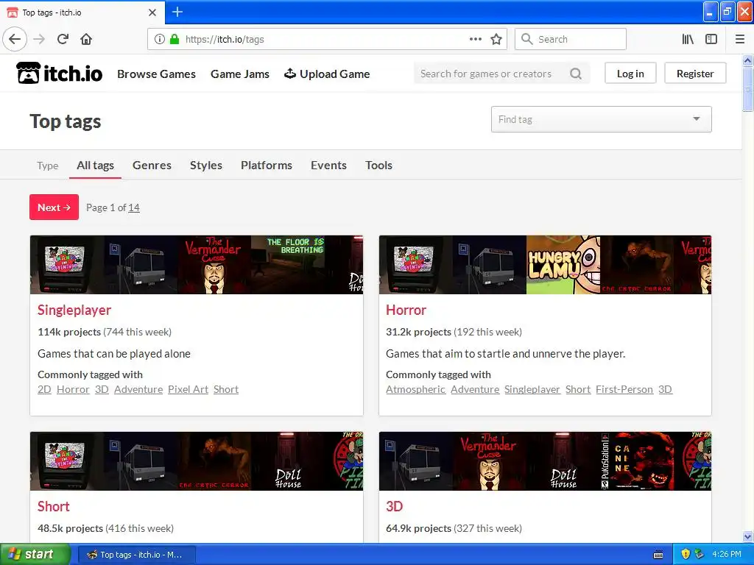This screenshot has width=754, height=565.
Task: Go to the Next page of tags
Action: [x=54, y=207]
